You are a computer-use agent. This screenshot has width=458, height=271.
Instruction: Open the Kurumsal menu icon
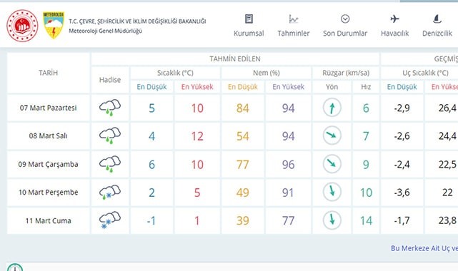click(x=249, y=19)
